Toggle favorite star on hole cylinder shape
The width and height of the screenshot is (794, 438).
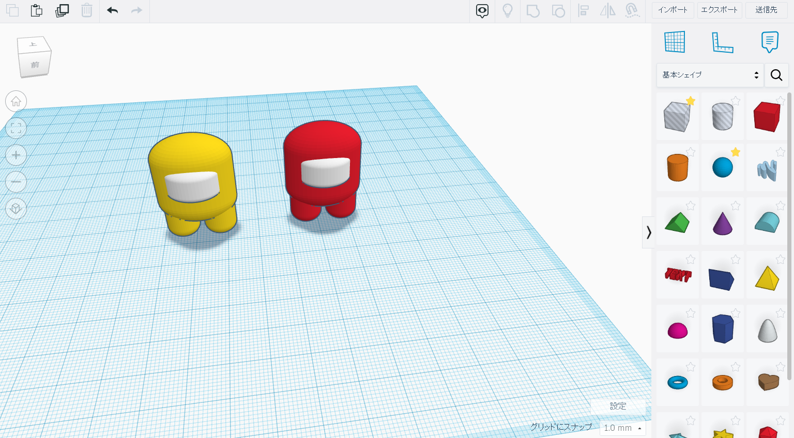point(735,101)
